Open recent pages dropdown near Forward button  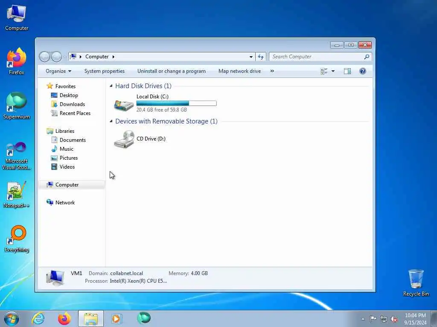point(65,57)
